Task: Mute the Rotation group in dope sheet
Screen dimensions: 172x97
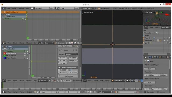Action: (x=23, y=19)
